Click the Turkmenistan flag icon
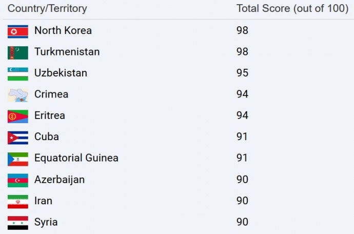The width and height of the screenshot is (354, 234). pos(18,52)
